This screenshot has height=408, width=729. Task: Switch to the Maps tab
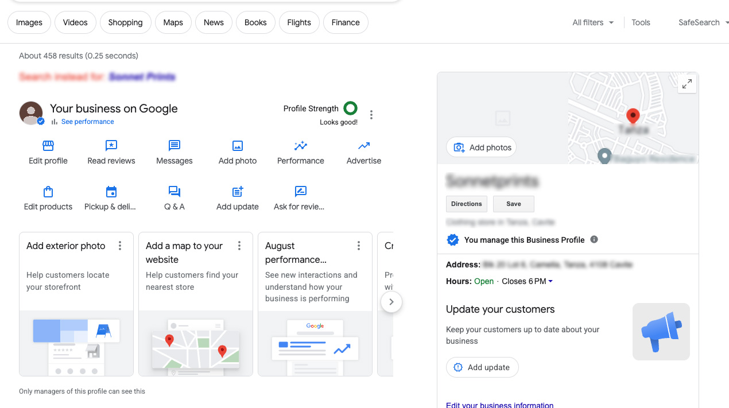point(173,22)
